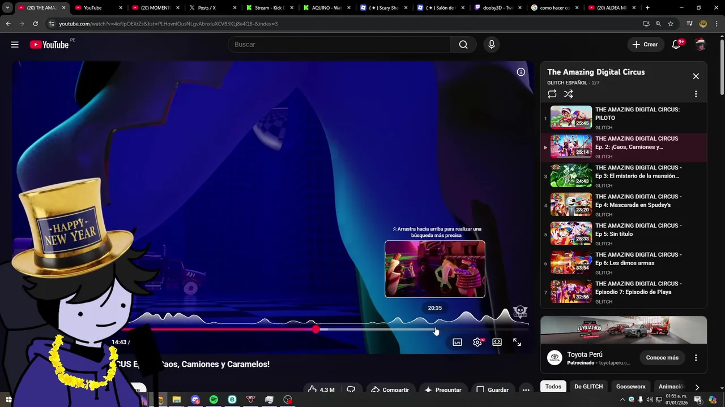The height and width of the screenshot is (407, 725).
Task: Start voice search with the microphone
Action: 492,45
